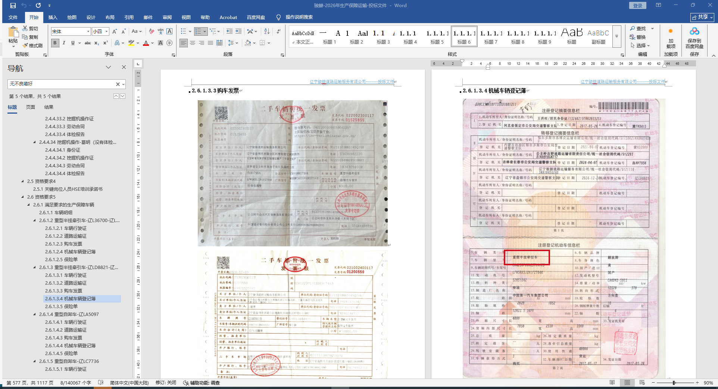This screenshot has width=718, height=389.
Task: Click the zoom in plus button
Action: pos(697,383)
